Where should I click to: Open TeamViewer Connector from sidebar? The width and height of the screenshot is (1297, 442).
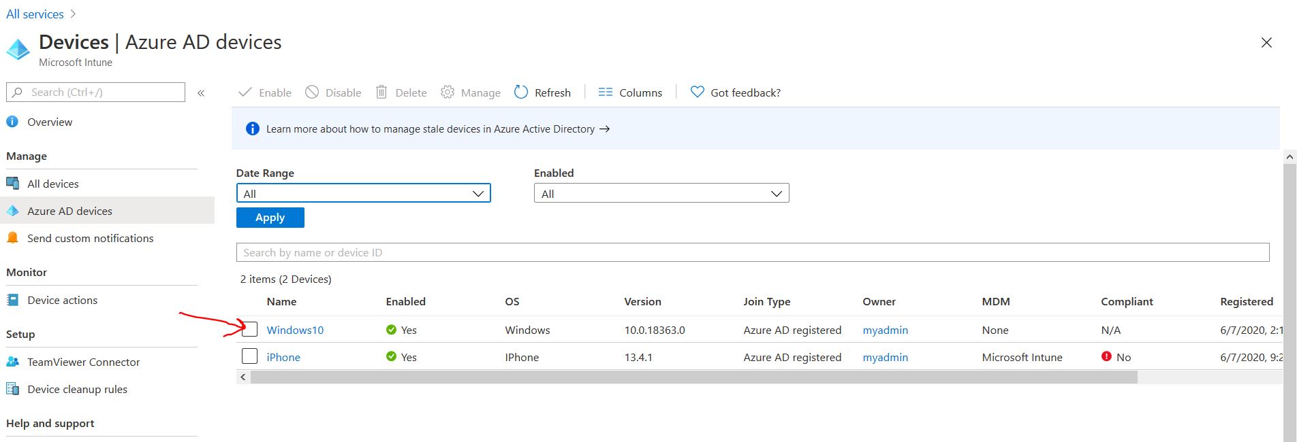[83, 362]
